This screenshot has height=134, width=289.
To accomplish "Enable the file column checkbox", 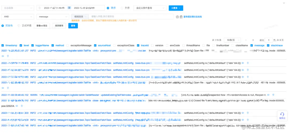I will 203,45.
